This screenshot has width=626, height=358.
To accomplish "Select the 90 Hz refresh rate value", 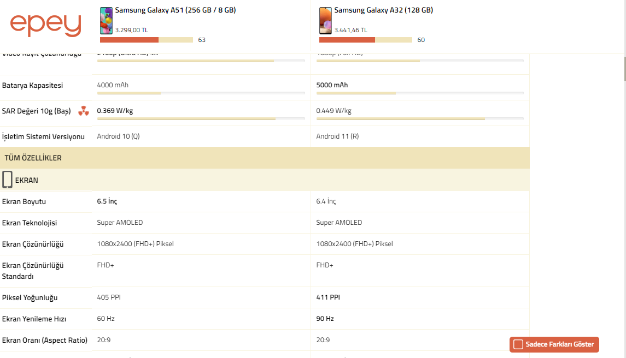I will (x=325, y=319).
